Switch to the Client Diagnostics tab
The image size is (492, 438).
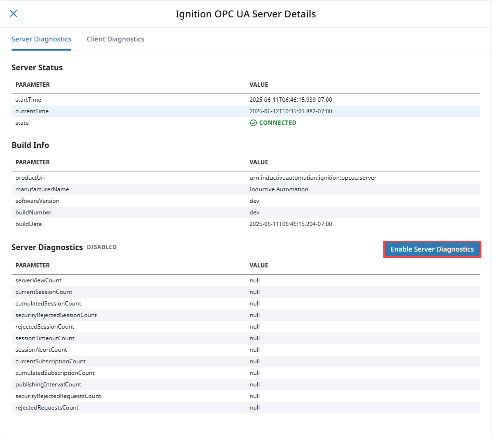click(x=115, y=39)
